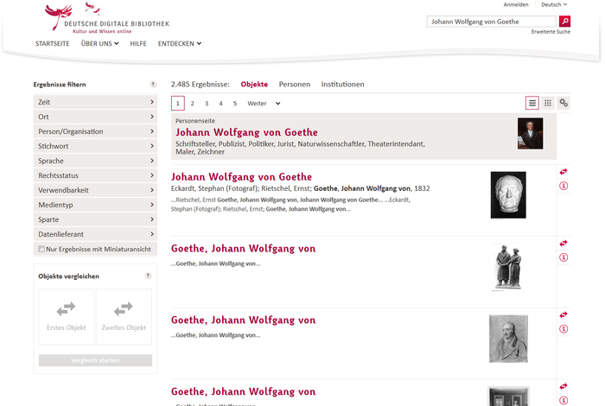Open the Goethe portrait thumbnail on Personenseite
This screenshot has width=605, height=406.
(x=530, y=133)
